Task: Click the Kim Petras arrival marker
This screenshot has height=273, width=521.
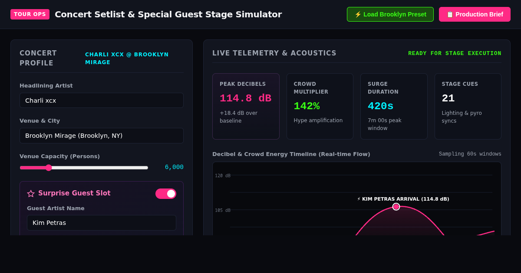Action: pos(396,207)
